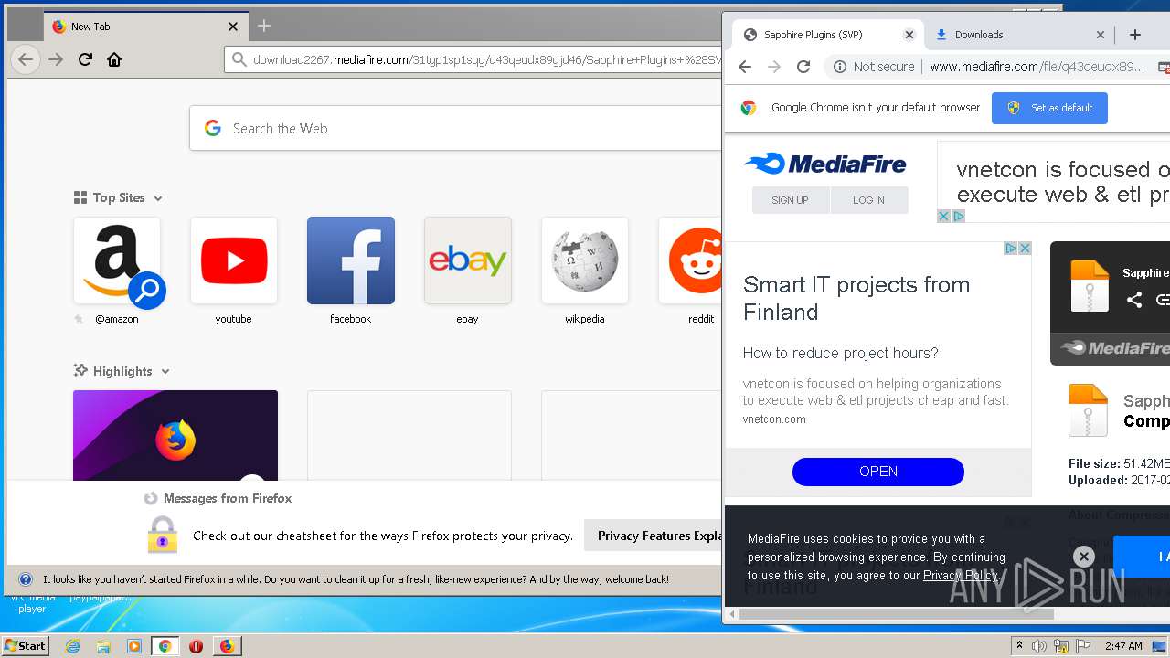Close the Firefox New Tab tab
Image resolution: width=1170 pixels, height=658 pixels.
pyautogui.click(x=233, y=27)
